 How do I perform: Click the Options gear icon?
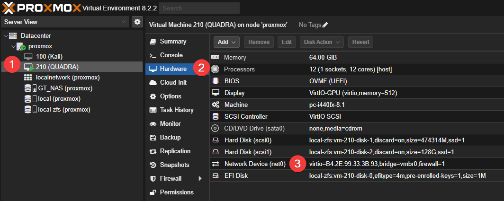click(x=153, y=96)
